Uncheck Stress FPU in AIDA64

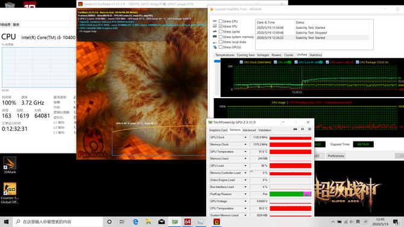tap(221, 26)
